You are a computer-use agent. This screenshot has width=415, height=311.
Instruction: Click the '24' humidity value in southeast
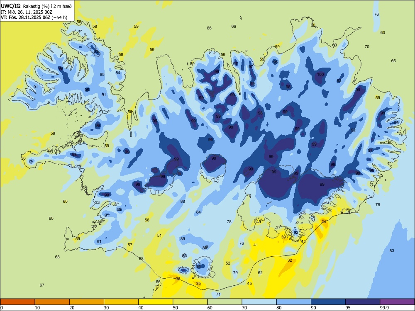[324, 221]
